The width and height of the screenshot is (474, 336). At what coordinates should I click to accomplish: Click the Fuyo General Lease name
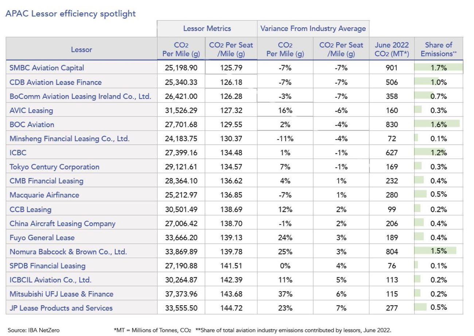click(x=42, y=238)
